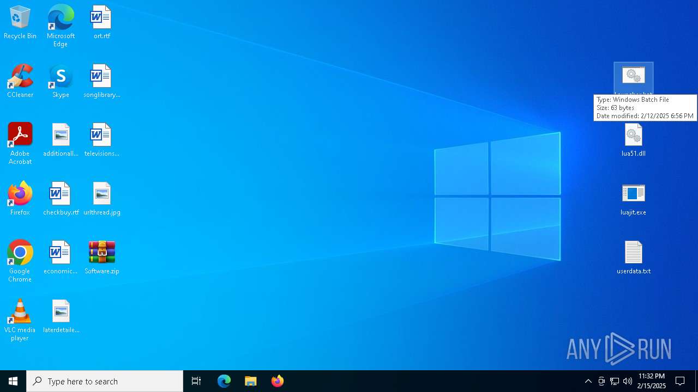
Task: Open the taskbar clock showing 11:32 PM
Action: point(652,381)
